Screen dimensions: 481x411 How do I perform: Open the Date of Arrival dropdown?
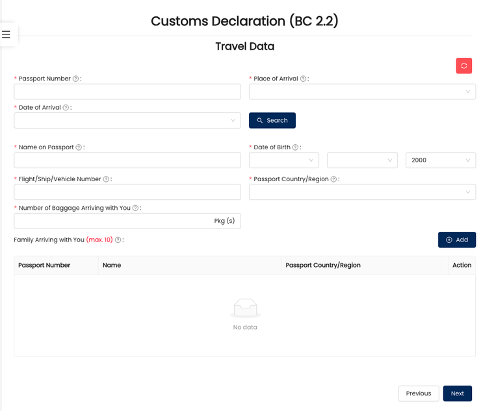click(x=127, y=121)
